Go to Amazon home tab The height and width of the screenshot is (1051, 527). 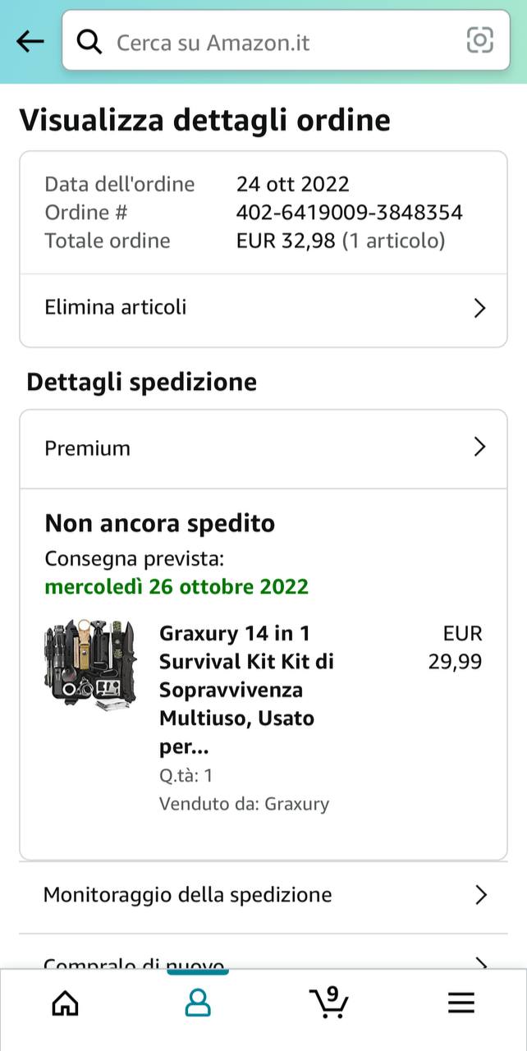[66, 1003]
